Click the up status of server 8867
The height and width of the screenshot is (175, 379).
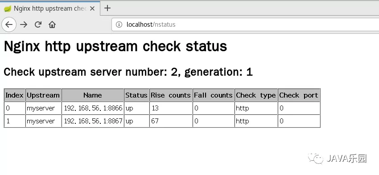[130, 121]
